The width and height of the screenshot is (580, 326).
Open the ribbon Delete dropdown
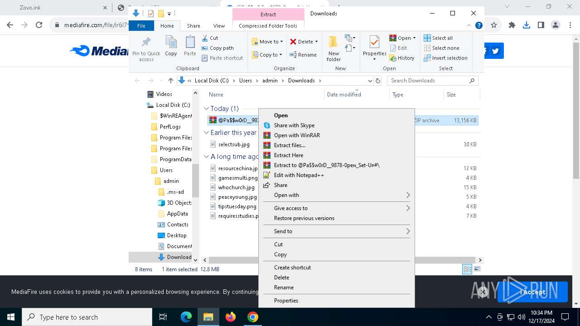coord(304,42)
